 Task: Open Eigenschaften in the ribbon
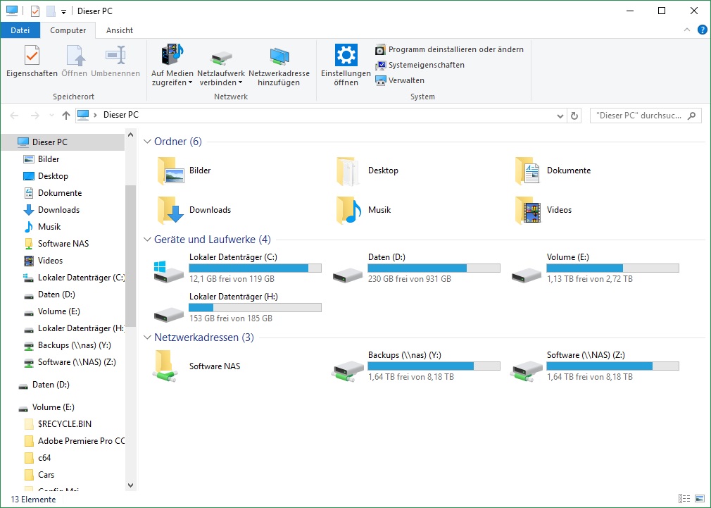[x=32, y=61]
